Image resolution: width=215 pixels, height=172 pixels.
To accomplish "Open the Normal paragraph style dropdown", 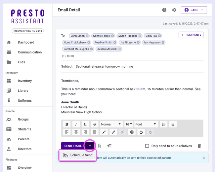I will pyautogui.click(x=111, y=124).
